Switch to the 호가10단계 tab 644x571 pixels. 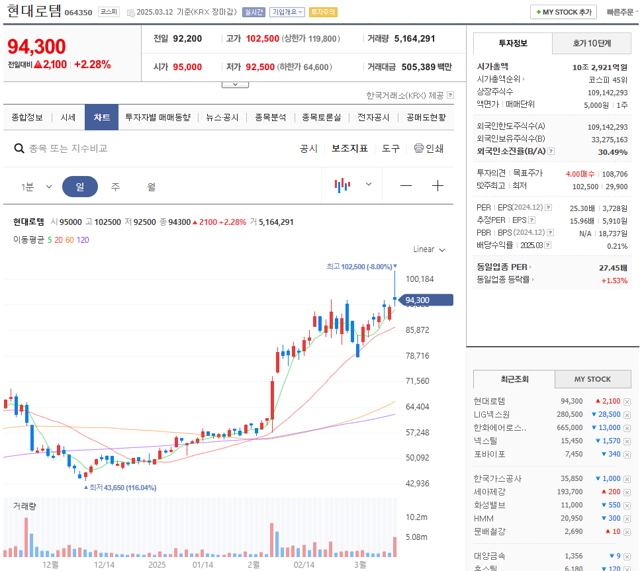[x=591, y=43]
